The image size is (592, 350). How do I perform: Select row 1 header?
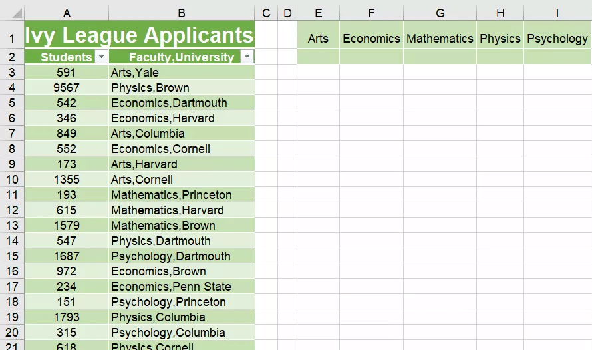tap(12, 39)
